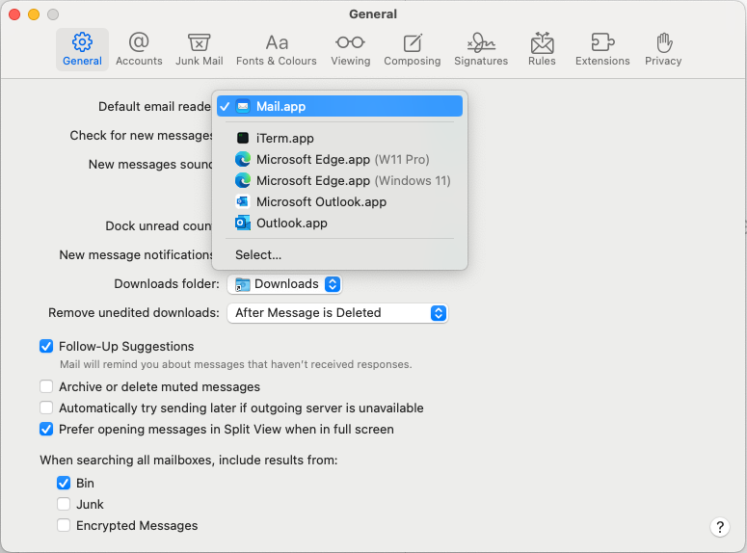Image resolution: width=747 pixels, height=553 pixels.
Task: Open the Downloads folder dropdown
Action: click(x=284, y=284)
